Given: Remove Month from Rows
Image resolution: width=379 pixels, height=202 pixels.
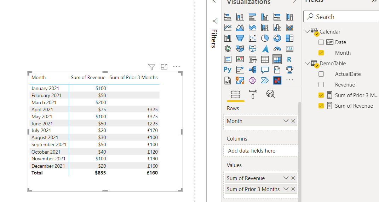Looking at the screenshot, I should (293, 121).
